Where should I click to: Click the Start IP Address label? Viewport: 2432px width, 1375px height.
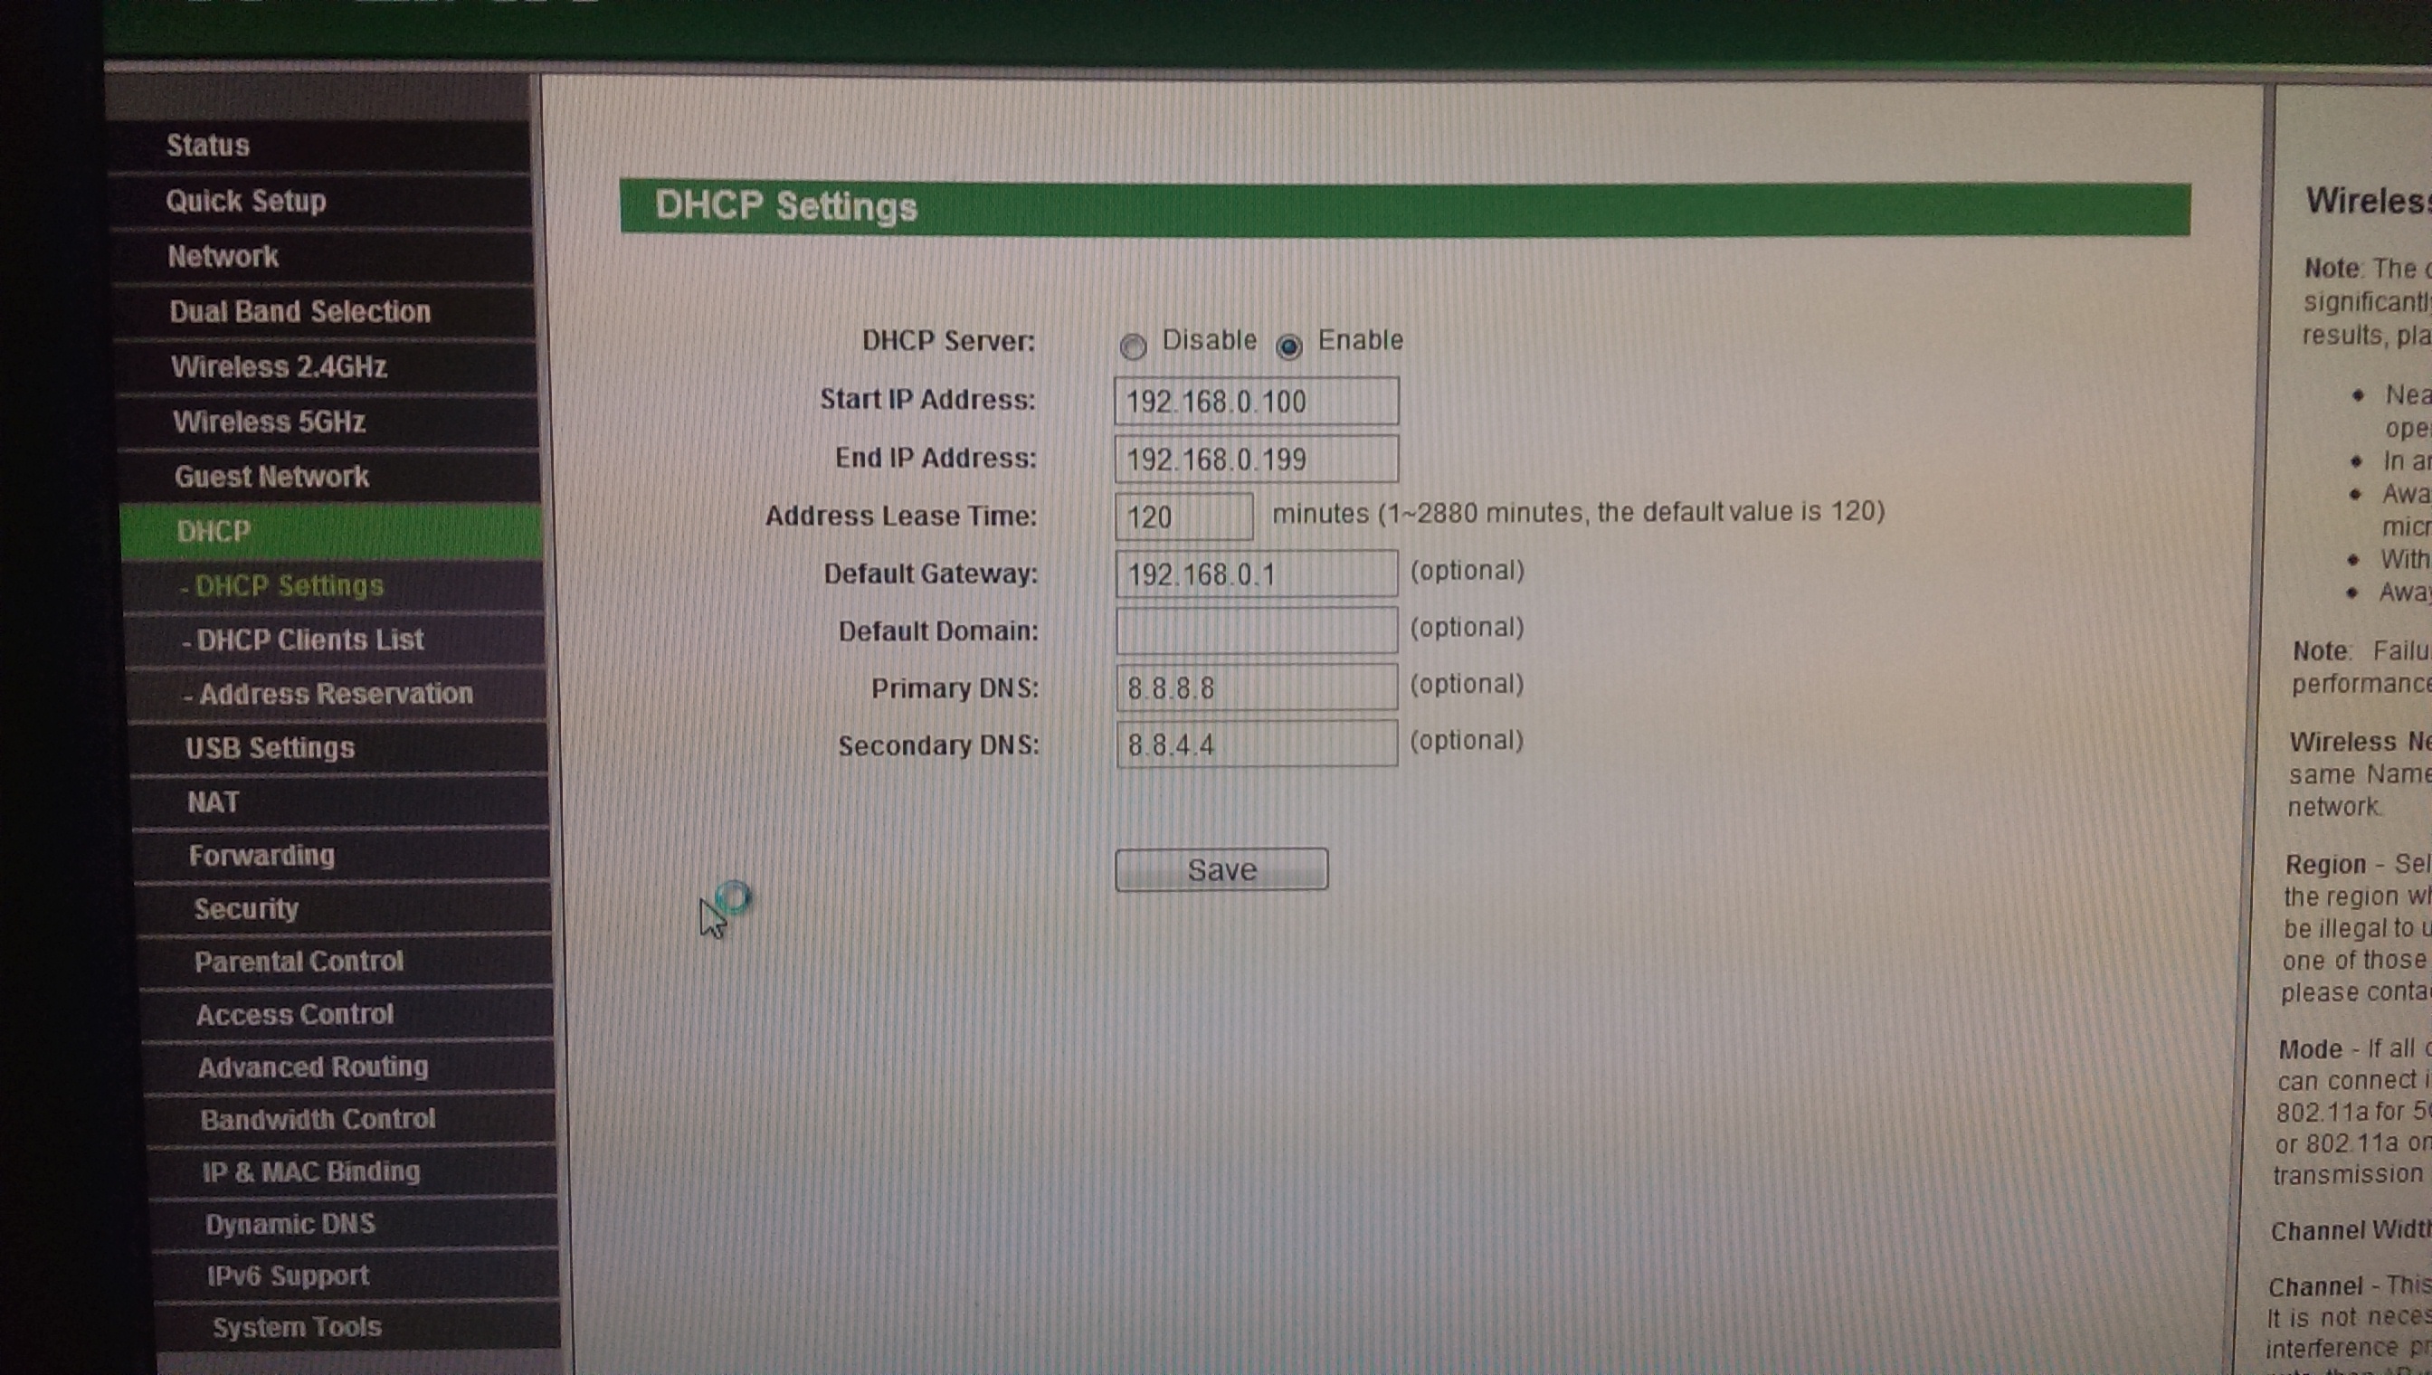[927, 400]
